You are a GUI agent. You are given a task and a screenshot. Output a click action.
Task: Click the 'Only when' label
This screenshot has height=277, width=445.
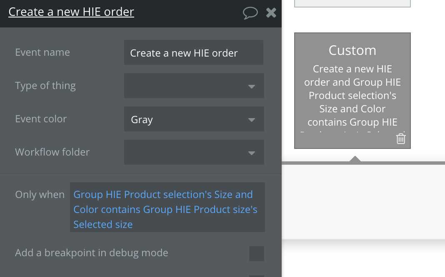(40, 195)
